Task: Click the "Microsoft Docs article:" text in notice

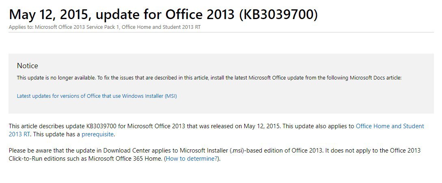Action: click(x=375, y=78)
